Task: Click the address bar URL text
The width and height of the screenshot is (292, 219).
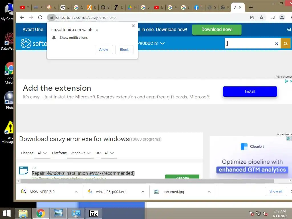Action: [x=86, y=17]
